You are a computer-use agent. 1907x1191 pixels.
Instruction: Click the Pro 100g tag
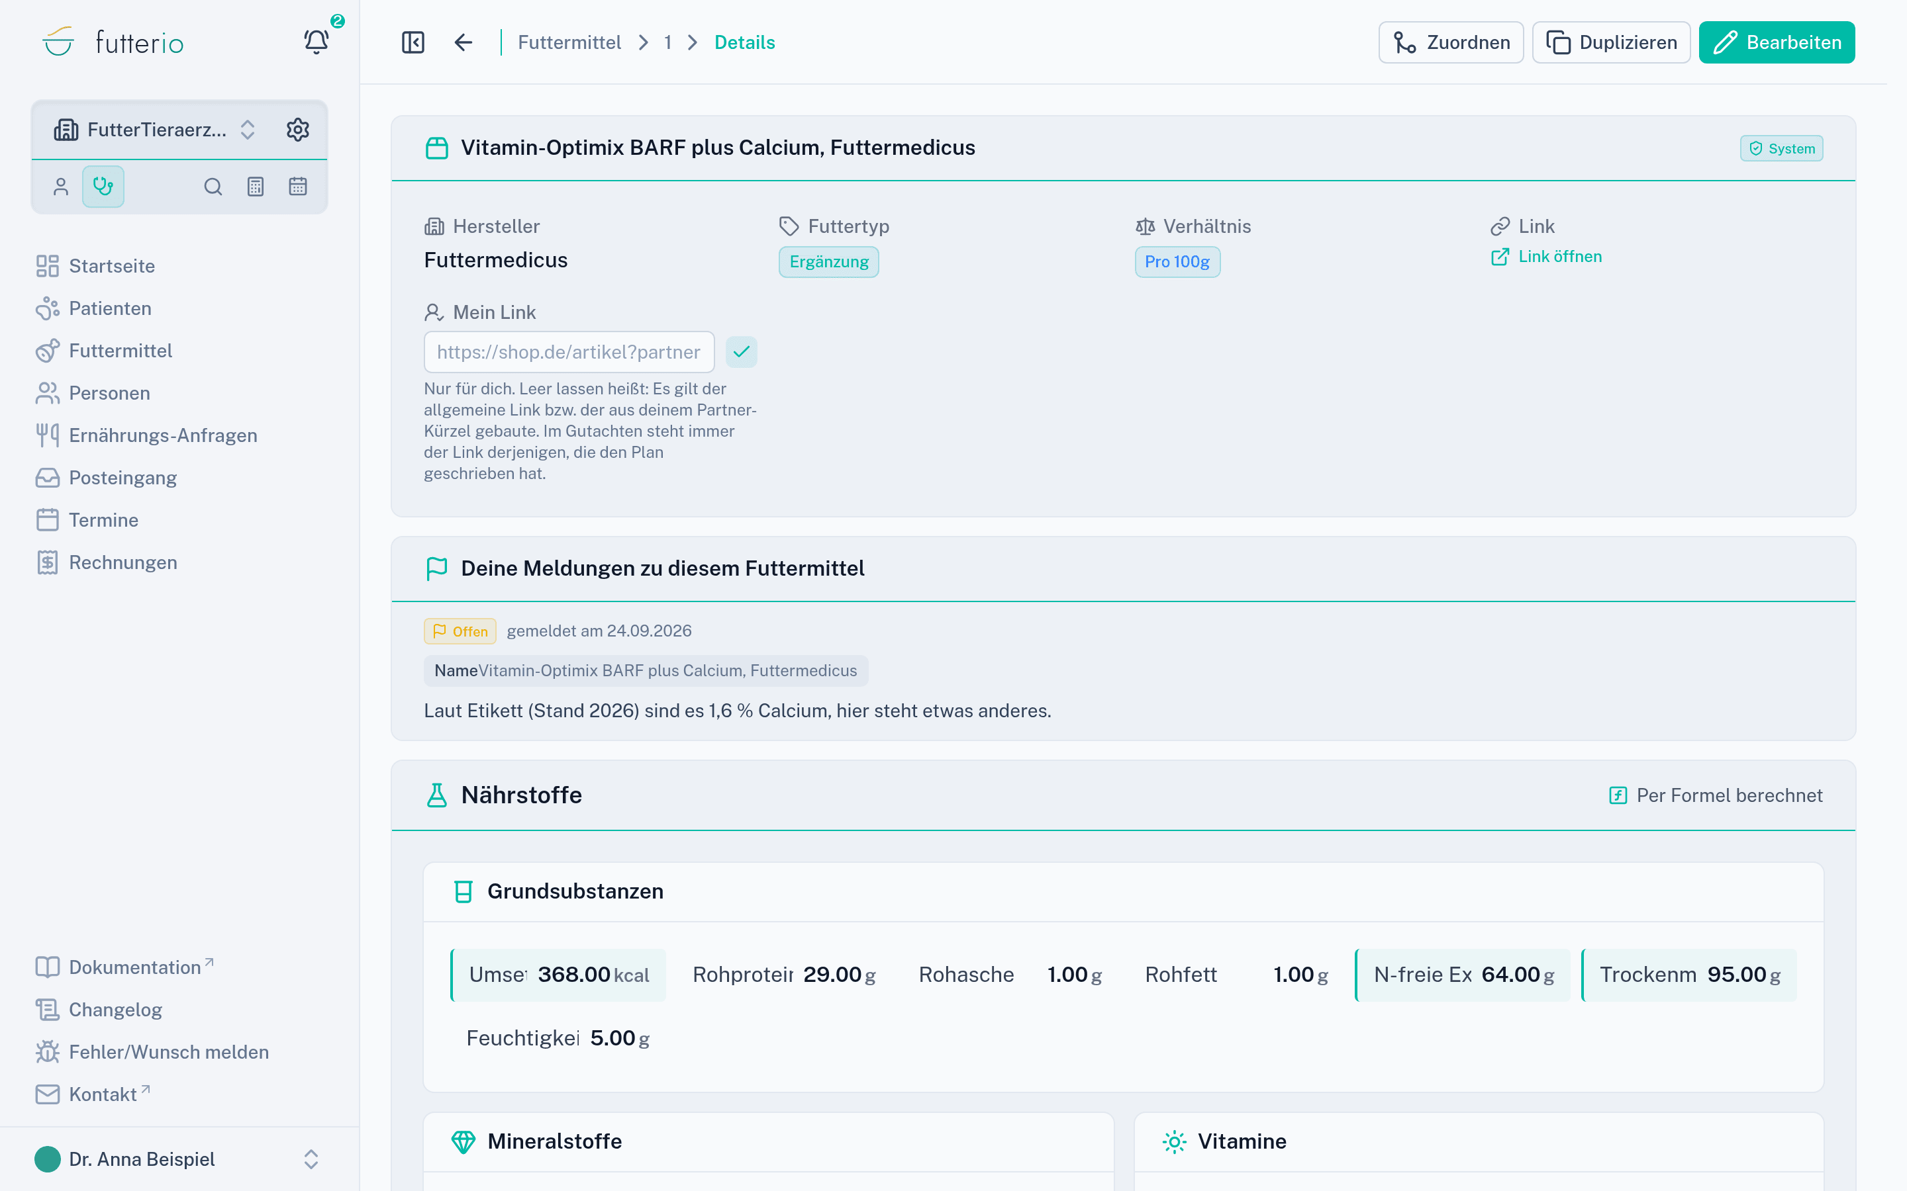1177,262
